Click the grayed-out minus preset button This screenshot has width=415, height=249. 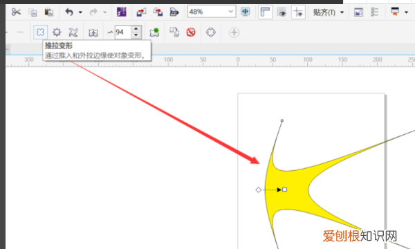pyautogui.click(x=20, y=33)
